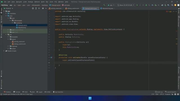
Task: Collapse the app module tree node
Action: click(x=4, y=11)
